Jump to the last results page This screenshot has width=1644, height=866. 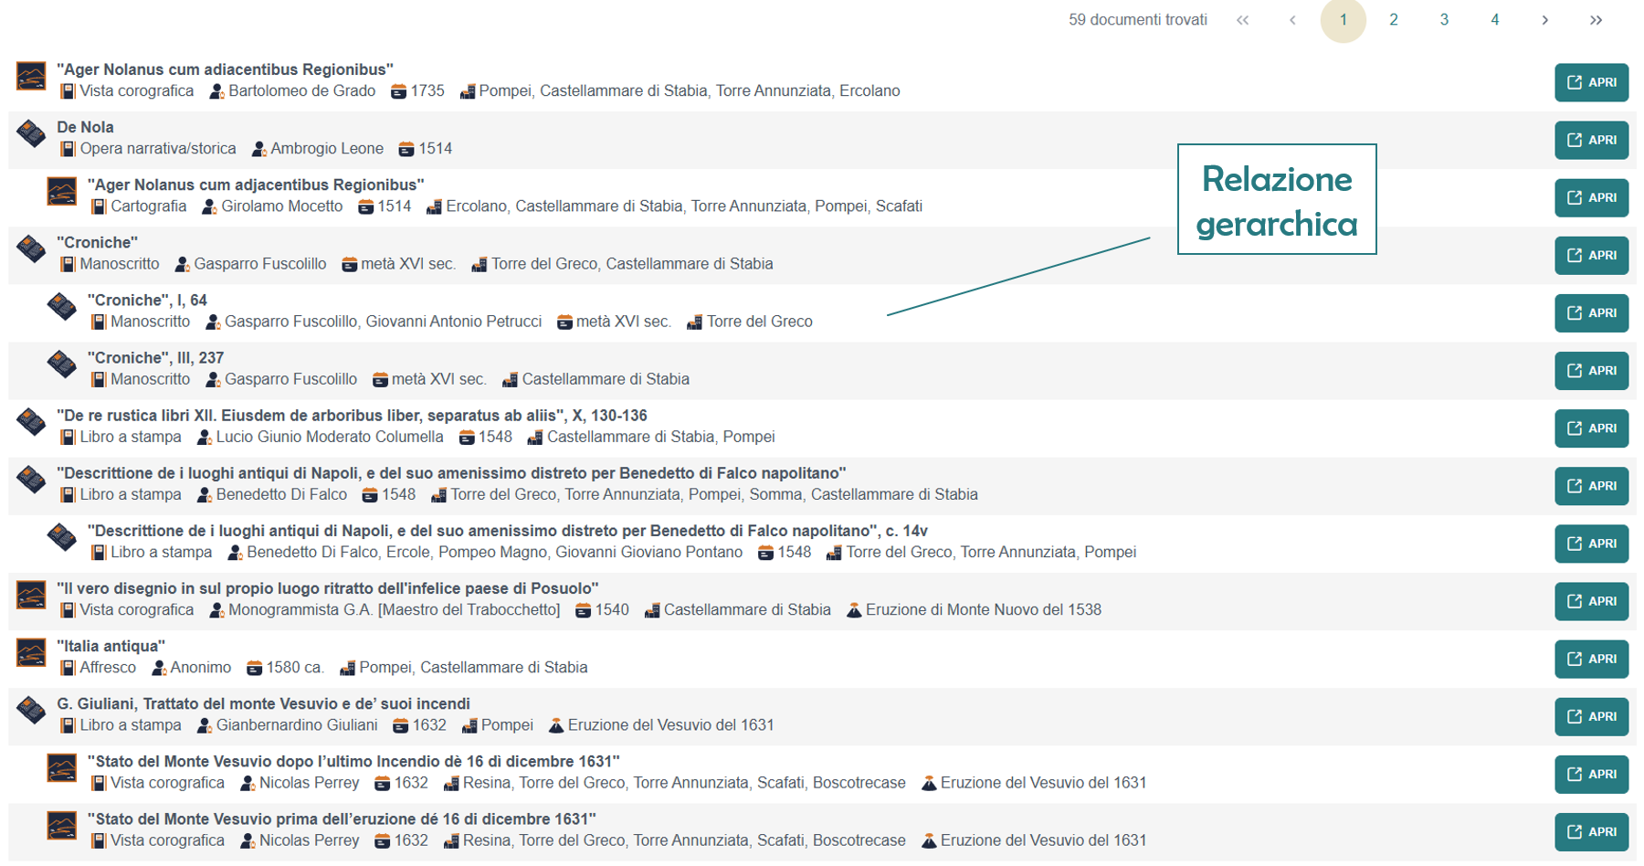click(x=1596, y=20)
